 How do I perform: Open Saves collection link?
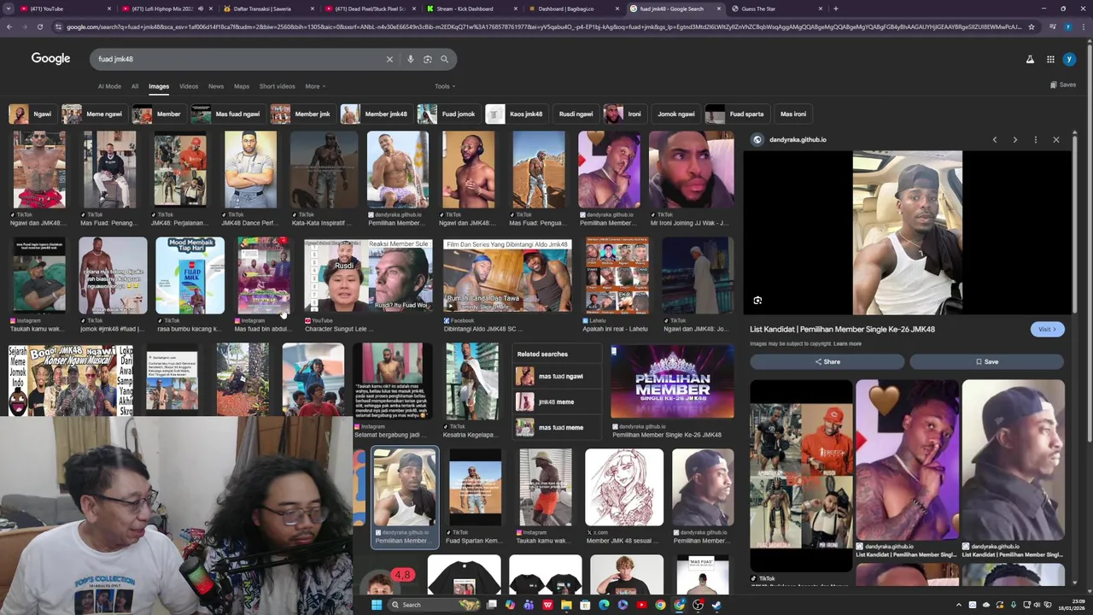(x=1063, y=85)
